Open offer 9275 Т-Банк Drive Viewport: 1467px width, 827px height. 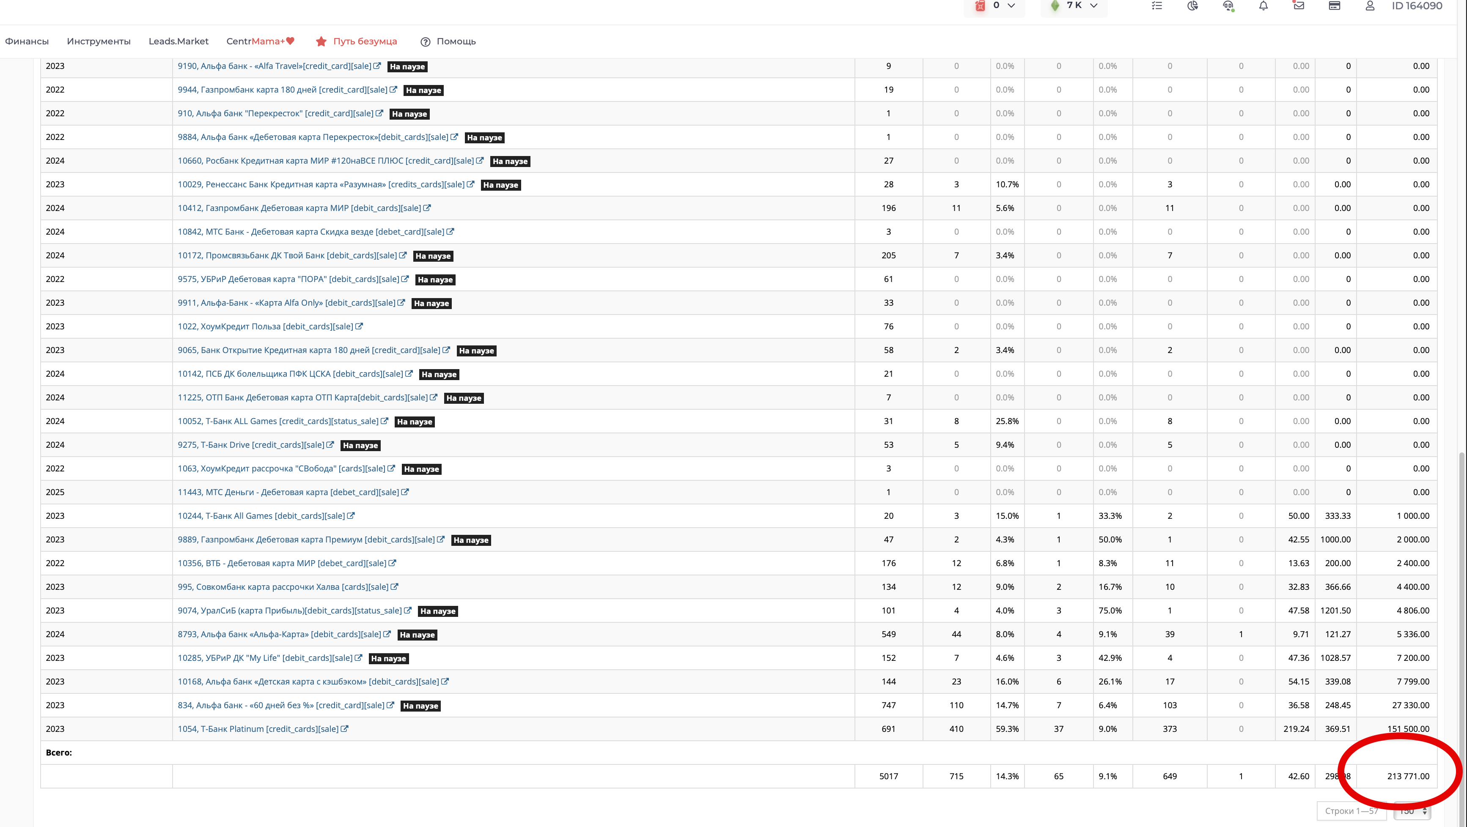click(250, 444)
